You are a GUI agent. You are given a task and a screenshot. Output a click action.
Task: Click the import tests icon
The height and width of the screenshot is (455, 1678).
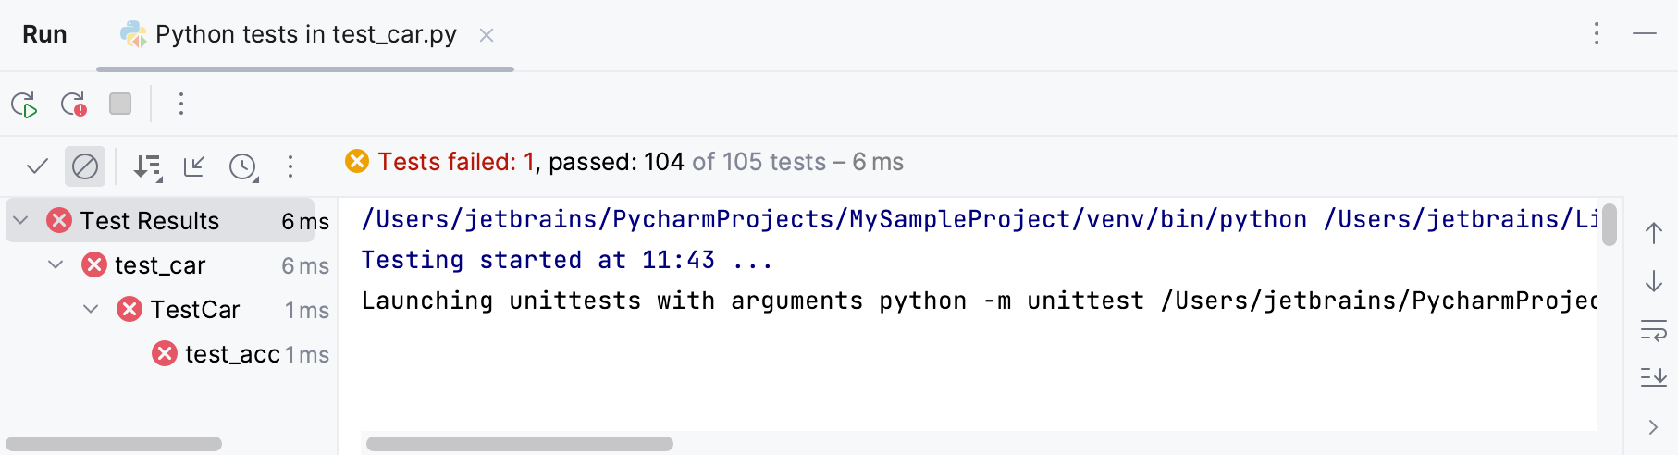click(x=194, y=166)
